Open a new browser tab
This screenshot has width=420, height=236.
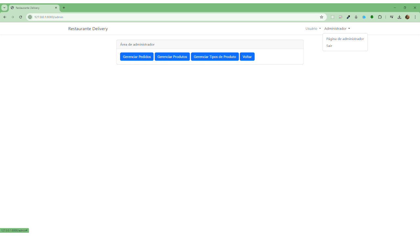[x=64, y=8]
